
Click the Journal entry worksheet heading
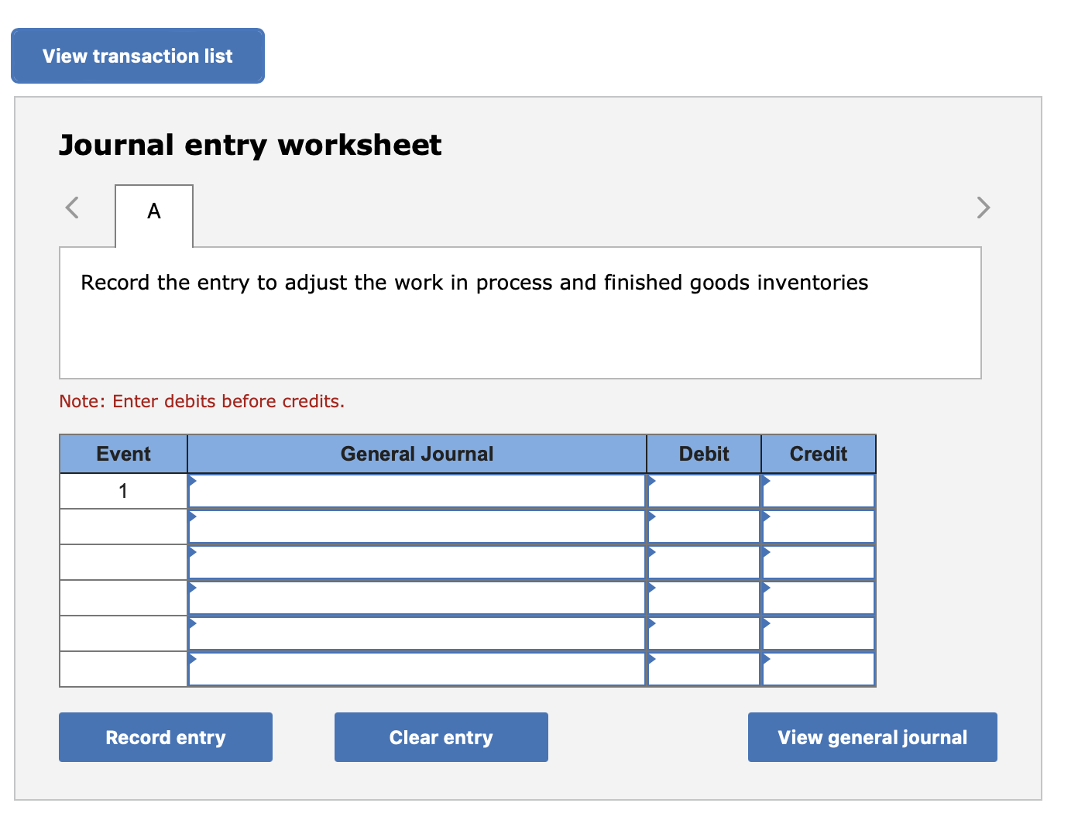click(249, 145)
